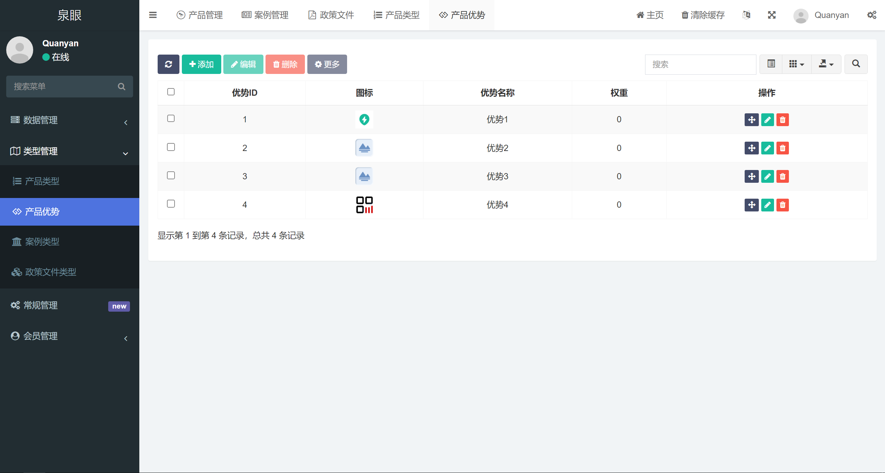Sort by the 权重 column header

(619, 93)
